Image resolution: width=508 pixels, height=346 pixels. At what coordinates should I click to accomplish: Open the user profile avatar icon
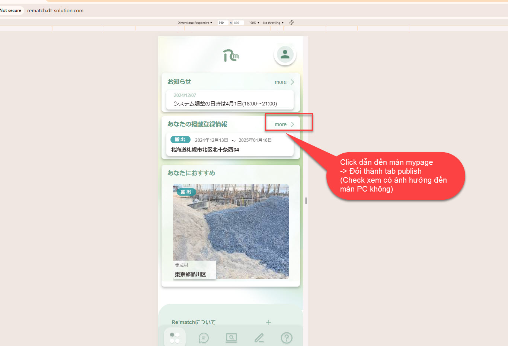285,55
